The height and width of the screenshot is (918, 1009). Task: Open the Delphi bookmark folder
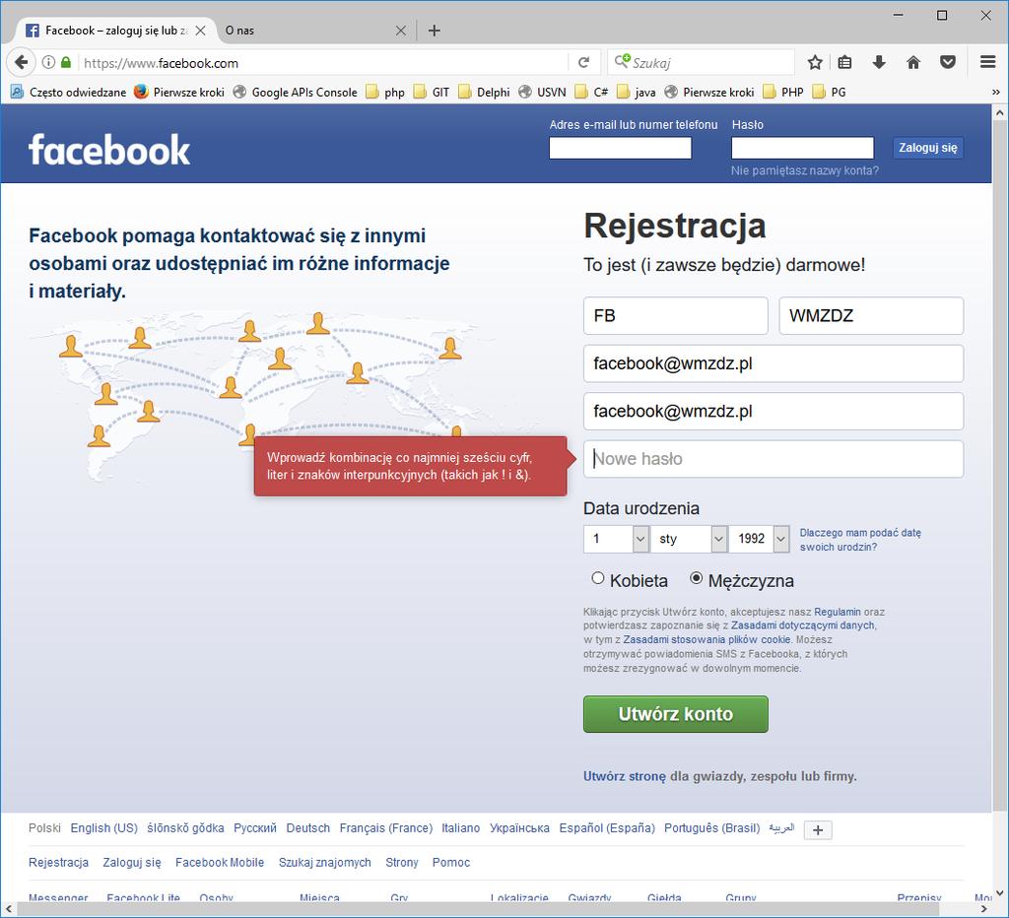(x=485, y=92)
